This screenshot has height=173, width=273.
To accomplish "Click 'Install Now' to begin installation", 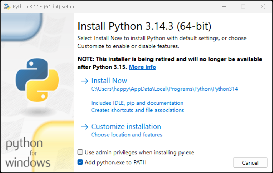I will [x=109, y=81].
